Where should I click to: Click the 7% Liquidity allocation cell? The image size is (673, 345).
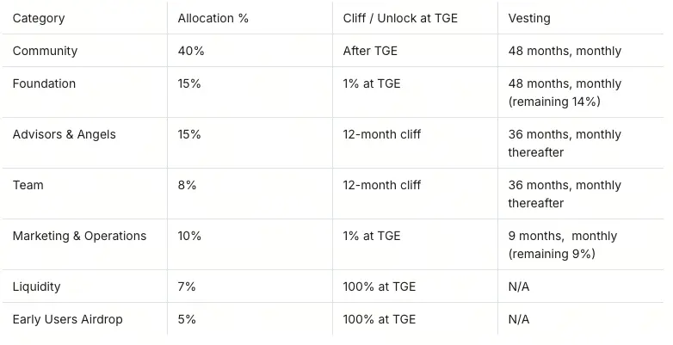tap(187, 286)
